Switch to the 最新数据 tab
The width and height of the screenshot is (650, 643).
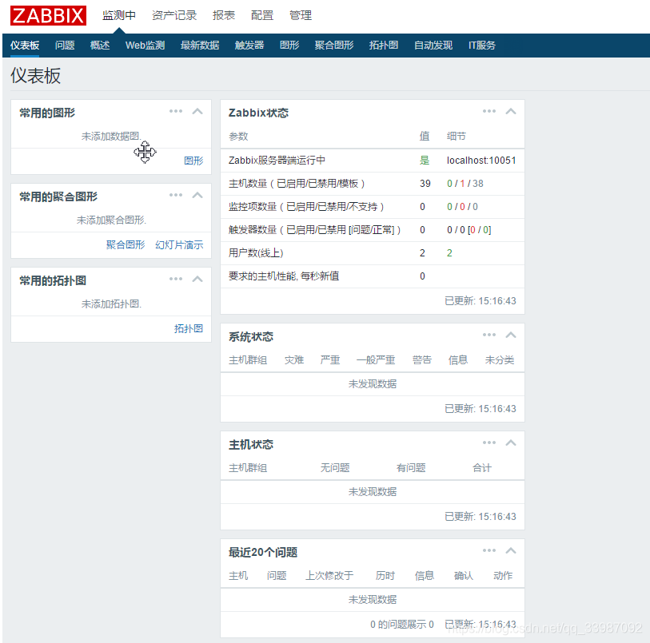pyautogui.click(x=200, y=46)
